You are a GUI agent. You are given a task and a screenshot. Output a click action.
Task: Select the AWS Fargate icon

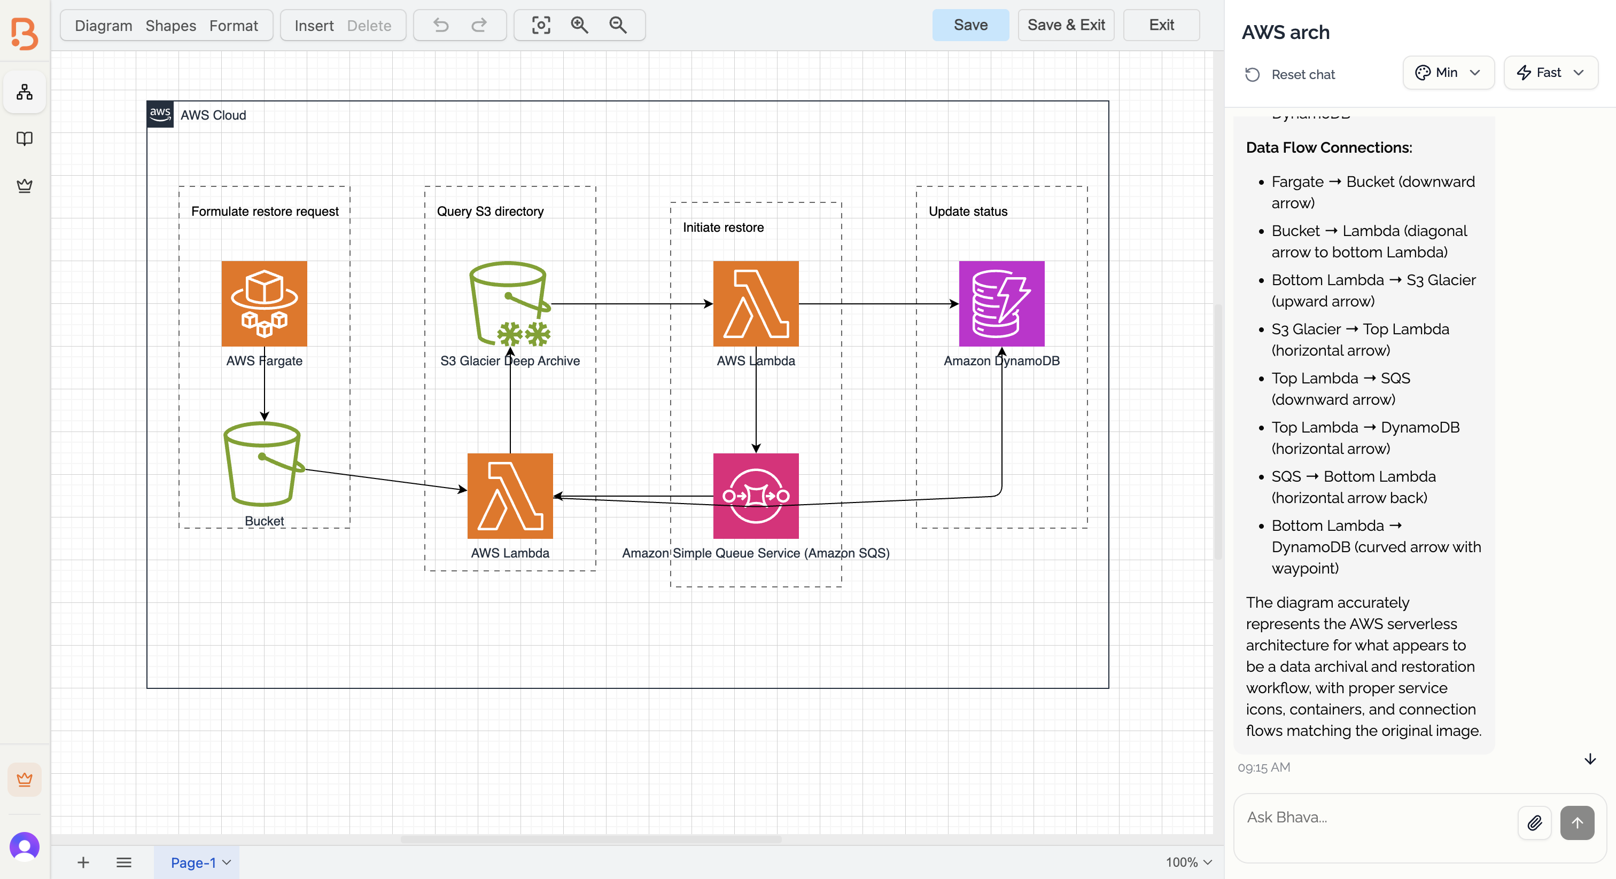coord(264,303)
